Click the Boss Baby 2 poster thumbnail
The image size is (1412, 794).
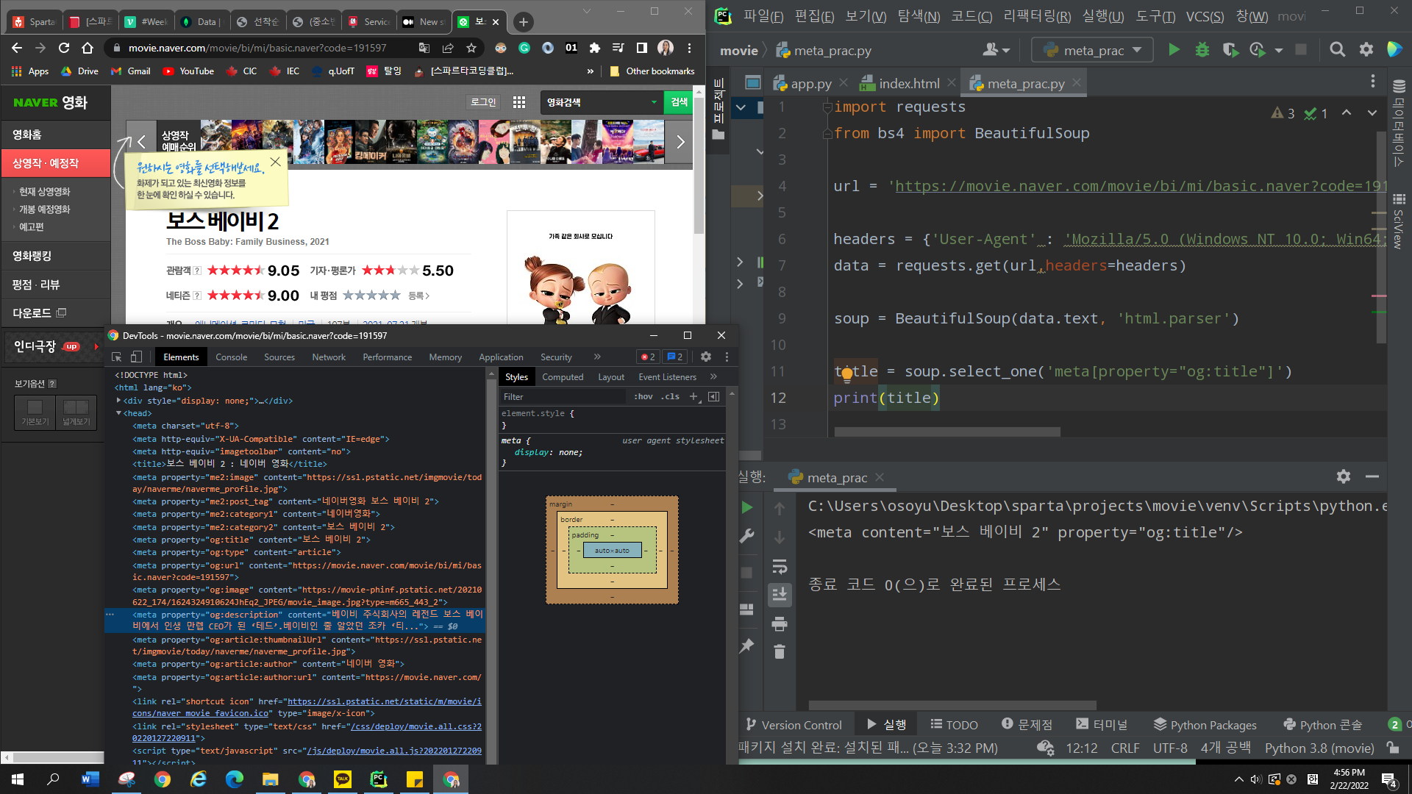580,268
